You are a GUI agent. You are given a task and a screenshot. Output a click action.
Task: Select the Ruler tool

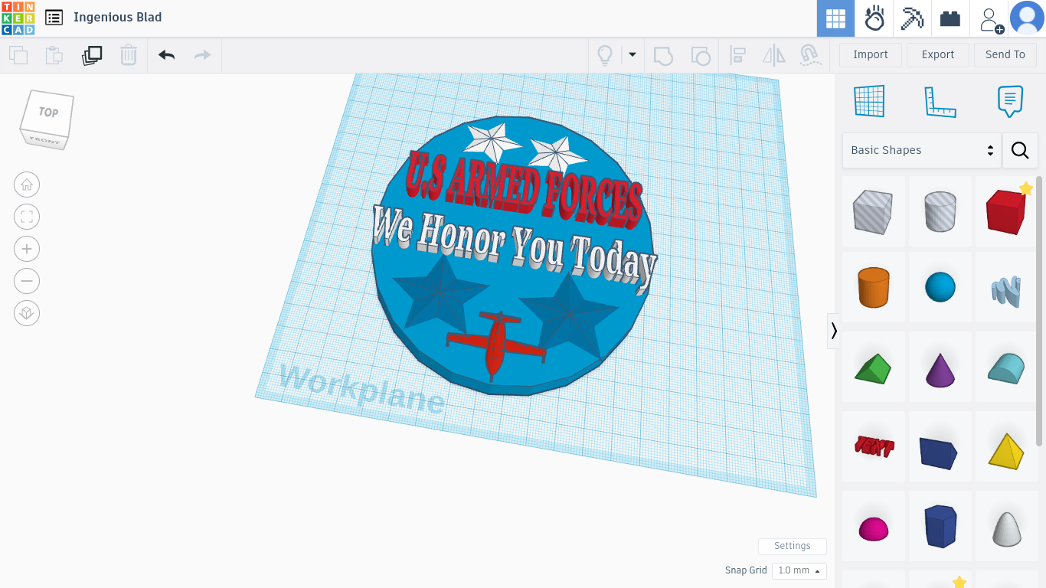(x=940, y=101)
